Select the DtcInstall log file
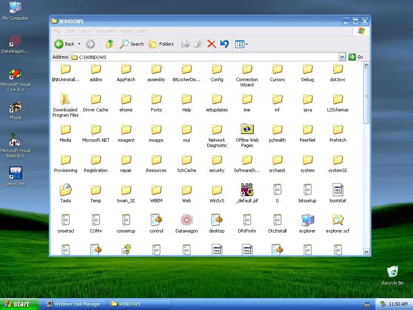 [277, 224]
